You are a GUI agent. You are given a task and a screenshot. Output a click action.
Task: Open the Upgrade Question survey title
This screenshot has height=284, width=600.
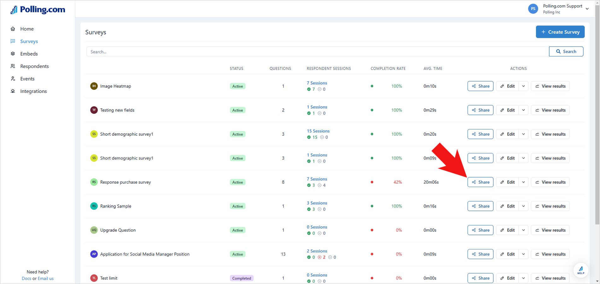(x=118, y=230)
